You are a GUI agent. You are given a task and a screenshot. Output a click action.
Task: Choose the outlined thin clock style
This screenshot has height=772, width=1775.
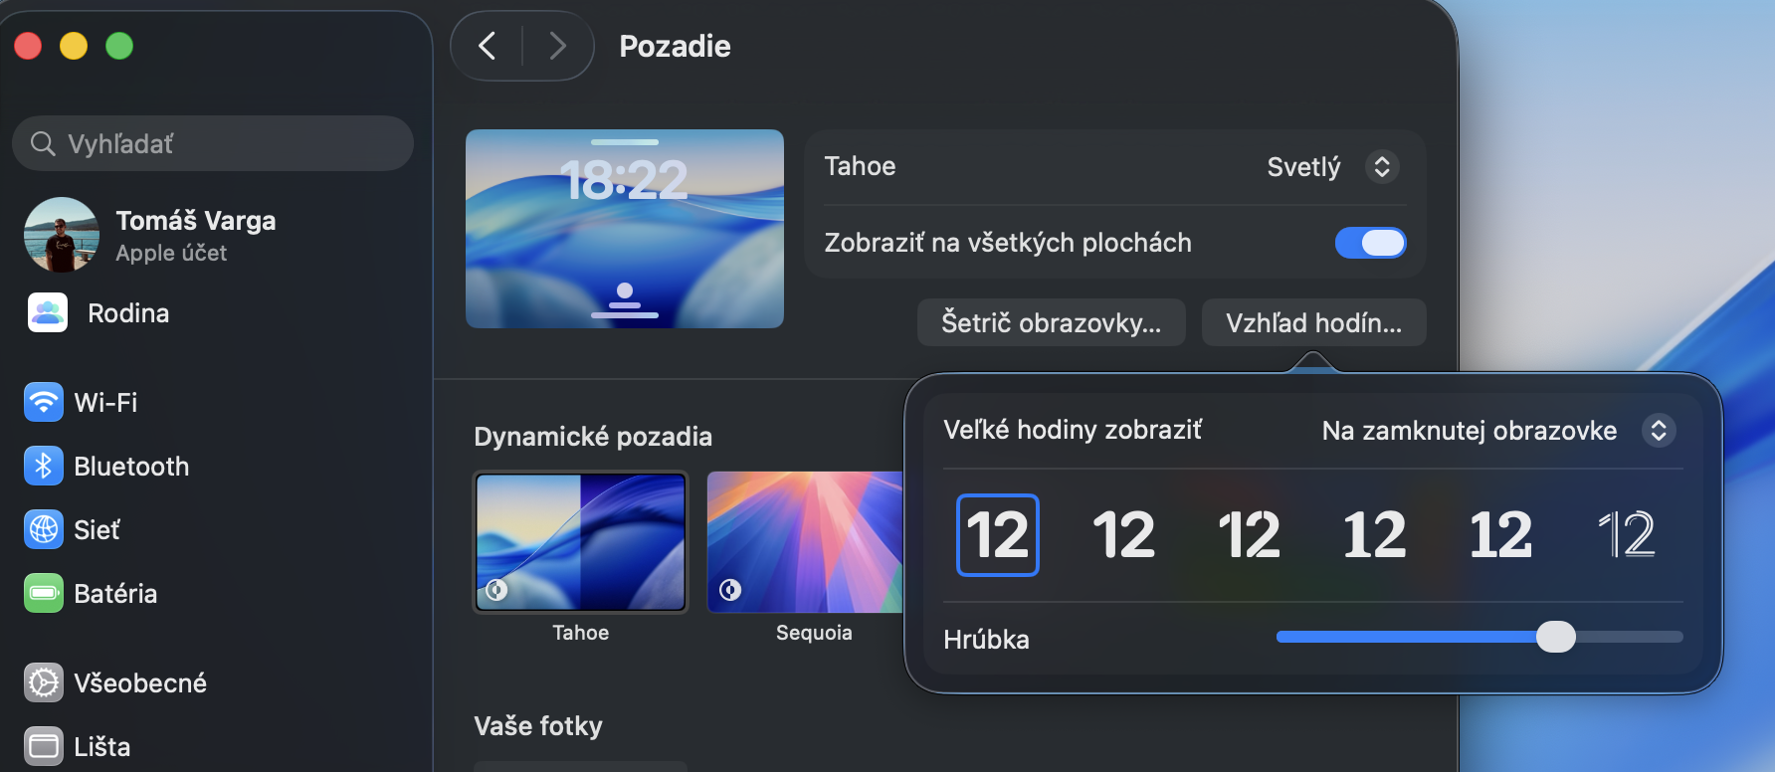pyautogui.click(x=1626, y=535)
